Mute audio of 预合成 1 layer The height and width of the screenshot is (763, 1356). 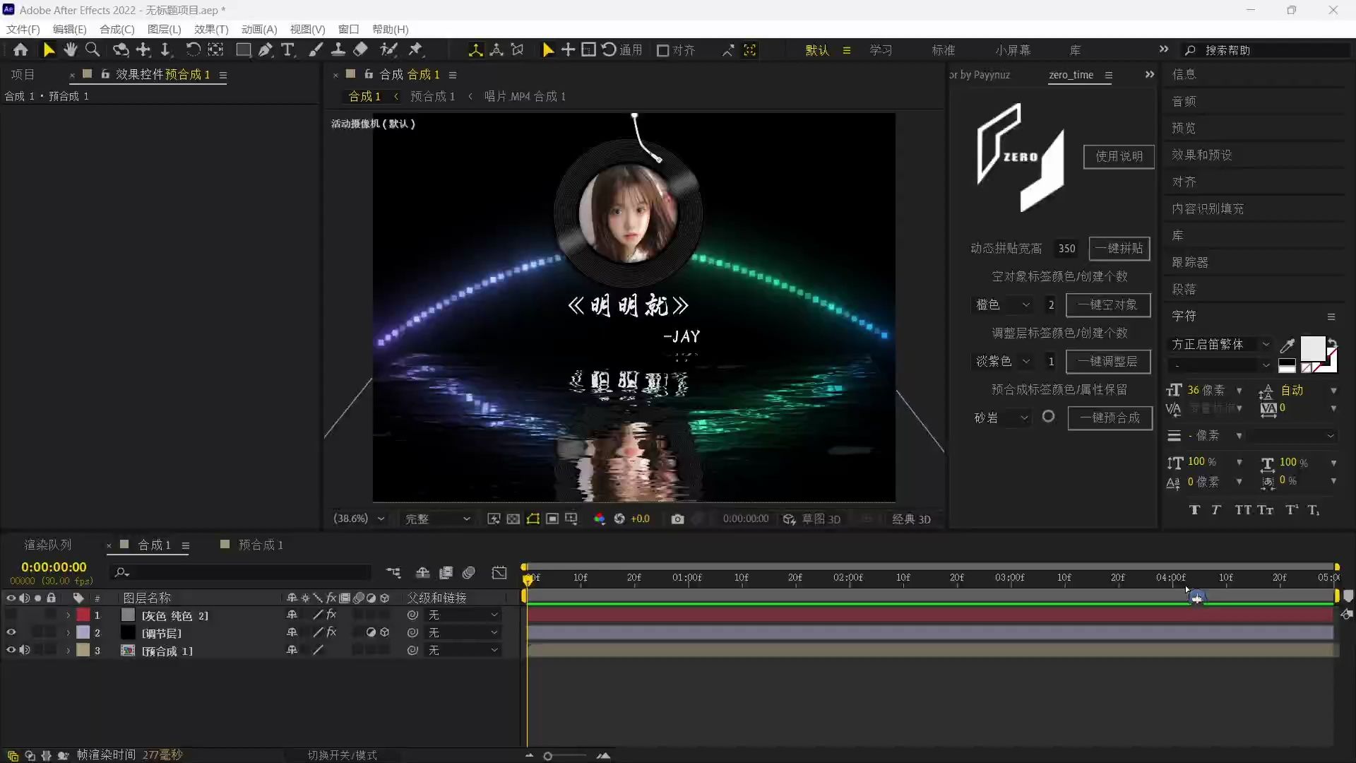click(25, 651)
